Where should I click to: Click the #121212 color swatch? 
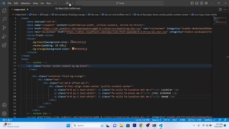(x=72, y=42)
